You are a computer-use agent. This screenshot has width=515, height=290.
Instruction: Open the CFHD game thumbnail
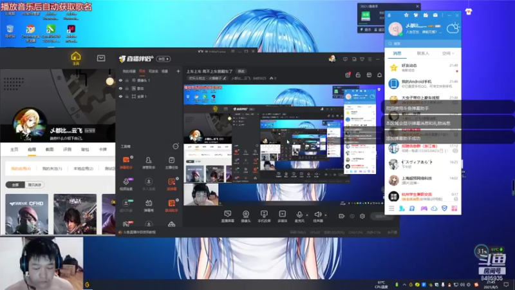click(26, 214)
